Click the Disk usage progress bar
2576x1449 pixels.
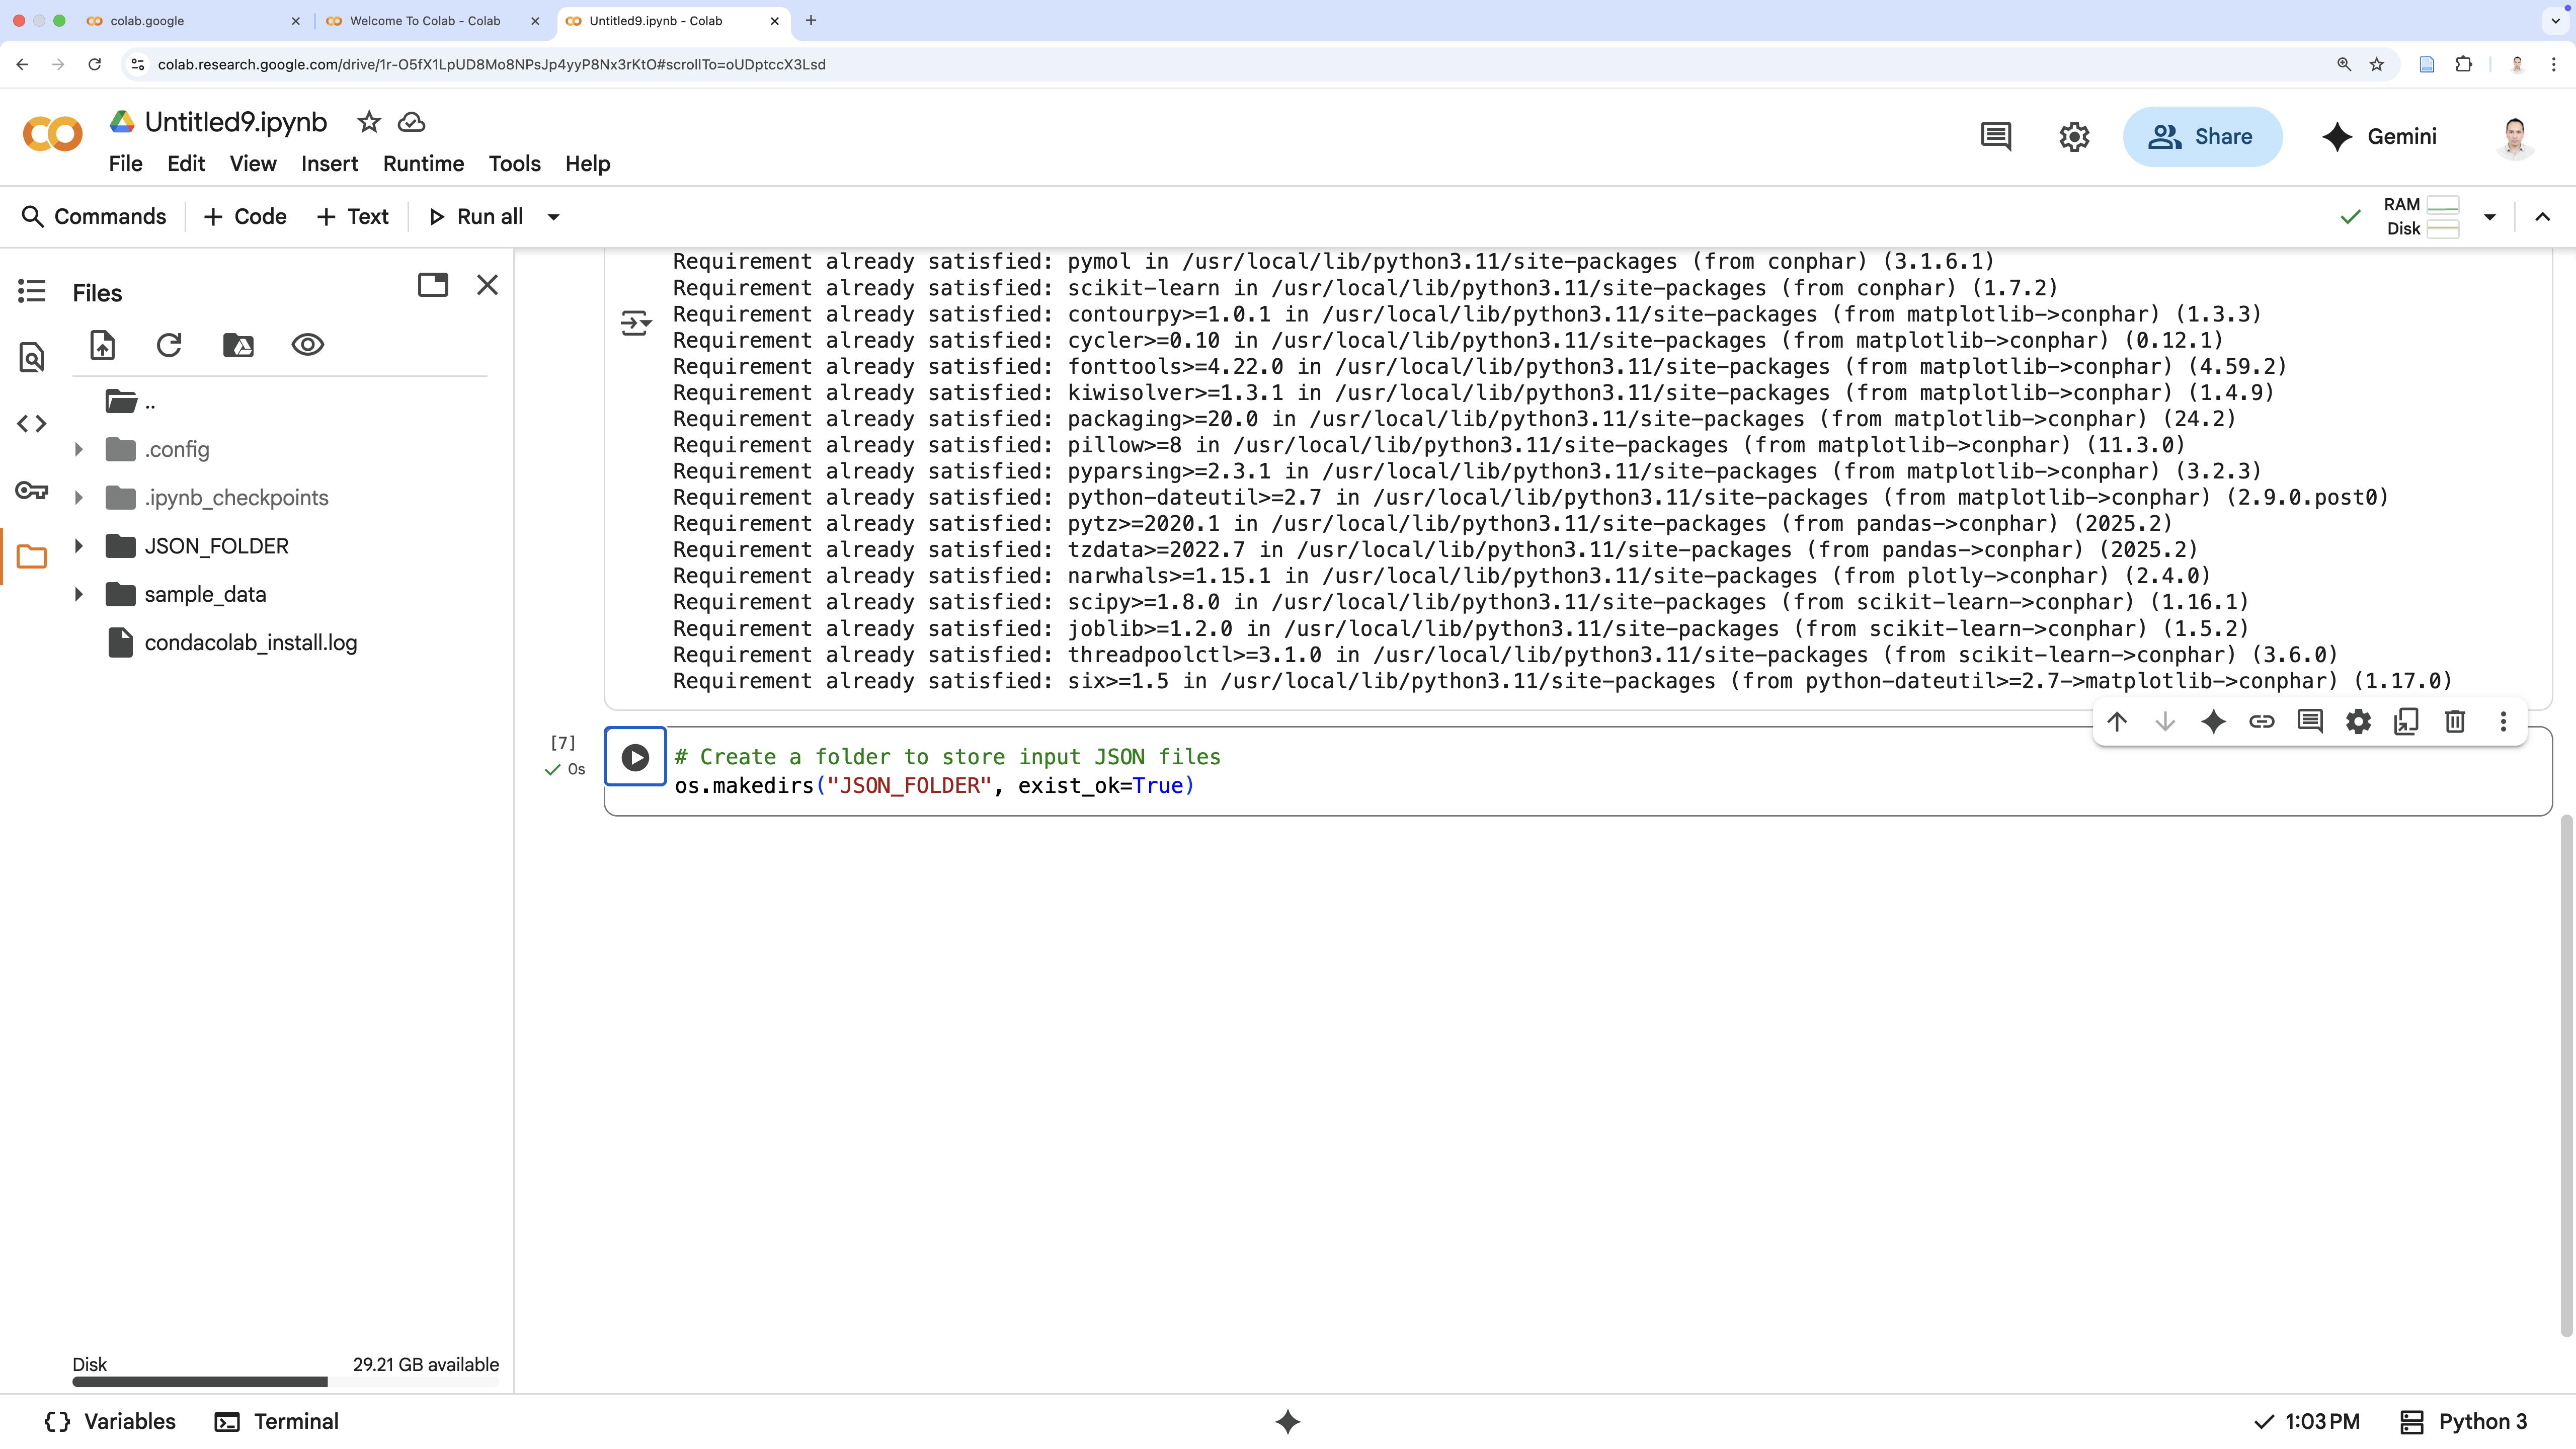click(285, 1382)
